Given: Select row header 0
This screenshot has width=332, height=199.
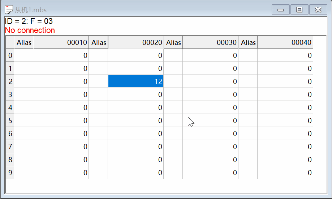Looking at the screenshot, I should click(x=10, y=55).
